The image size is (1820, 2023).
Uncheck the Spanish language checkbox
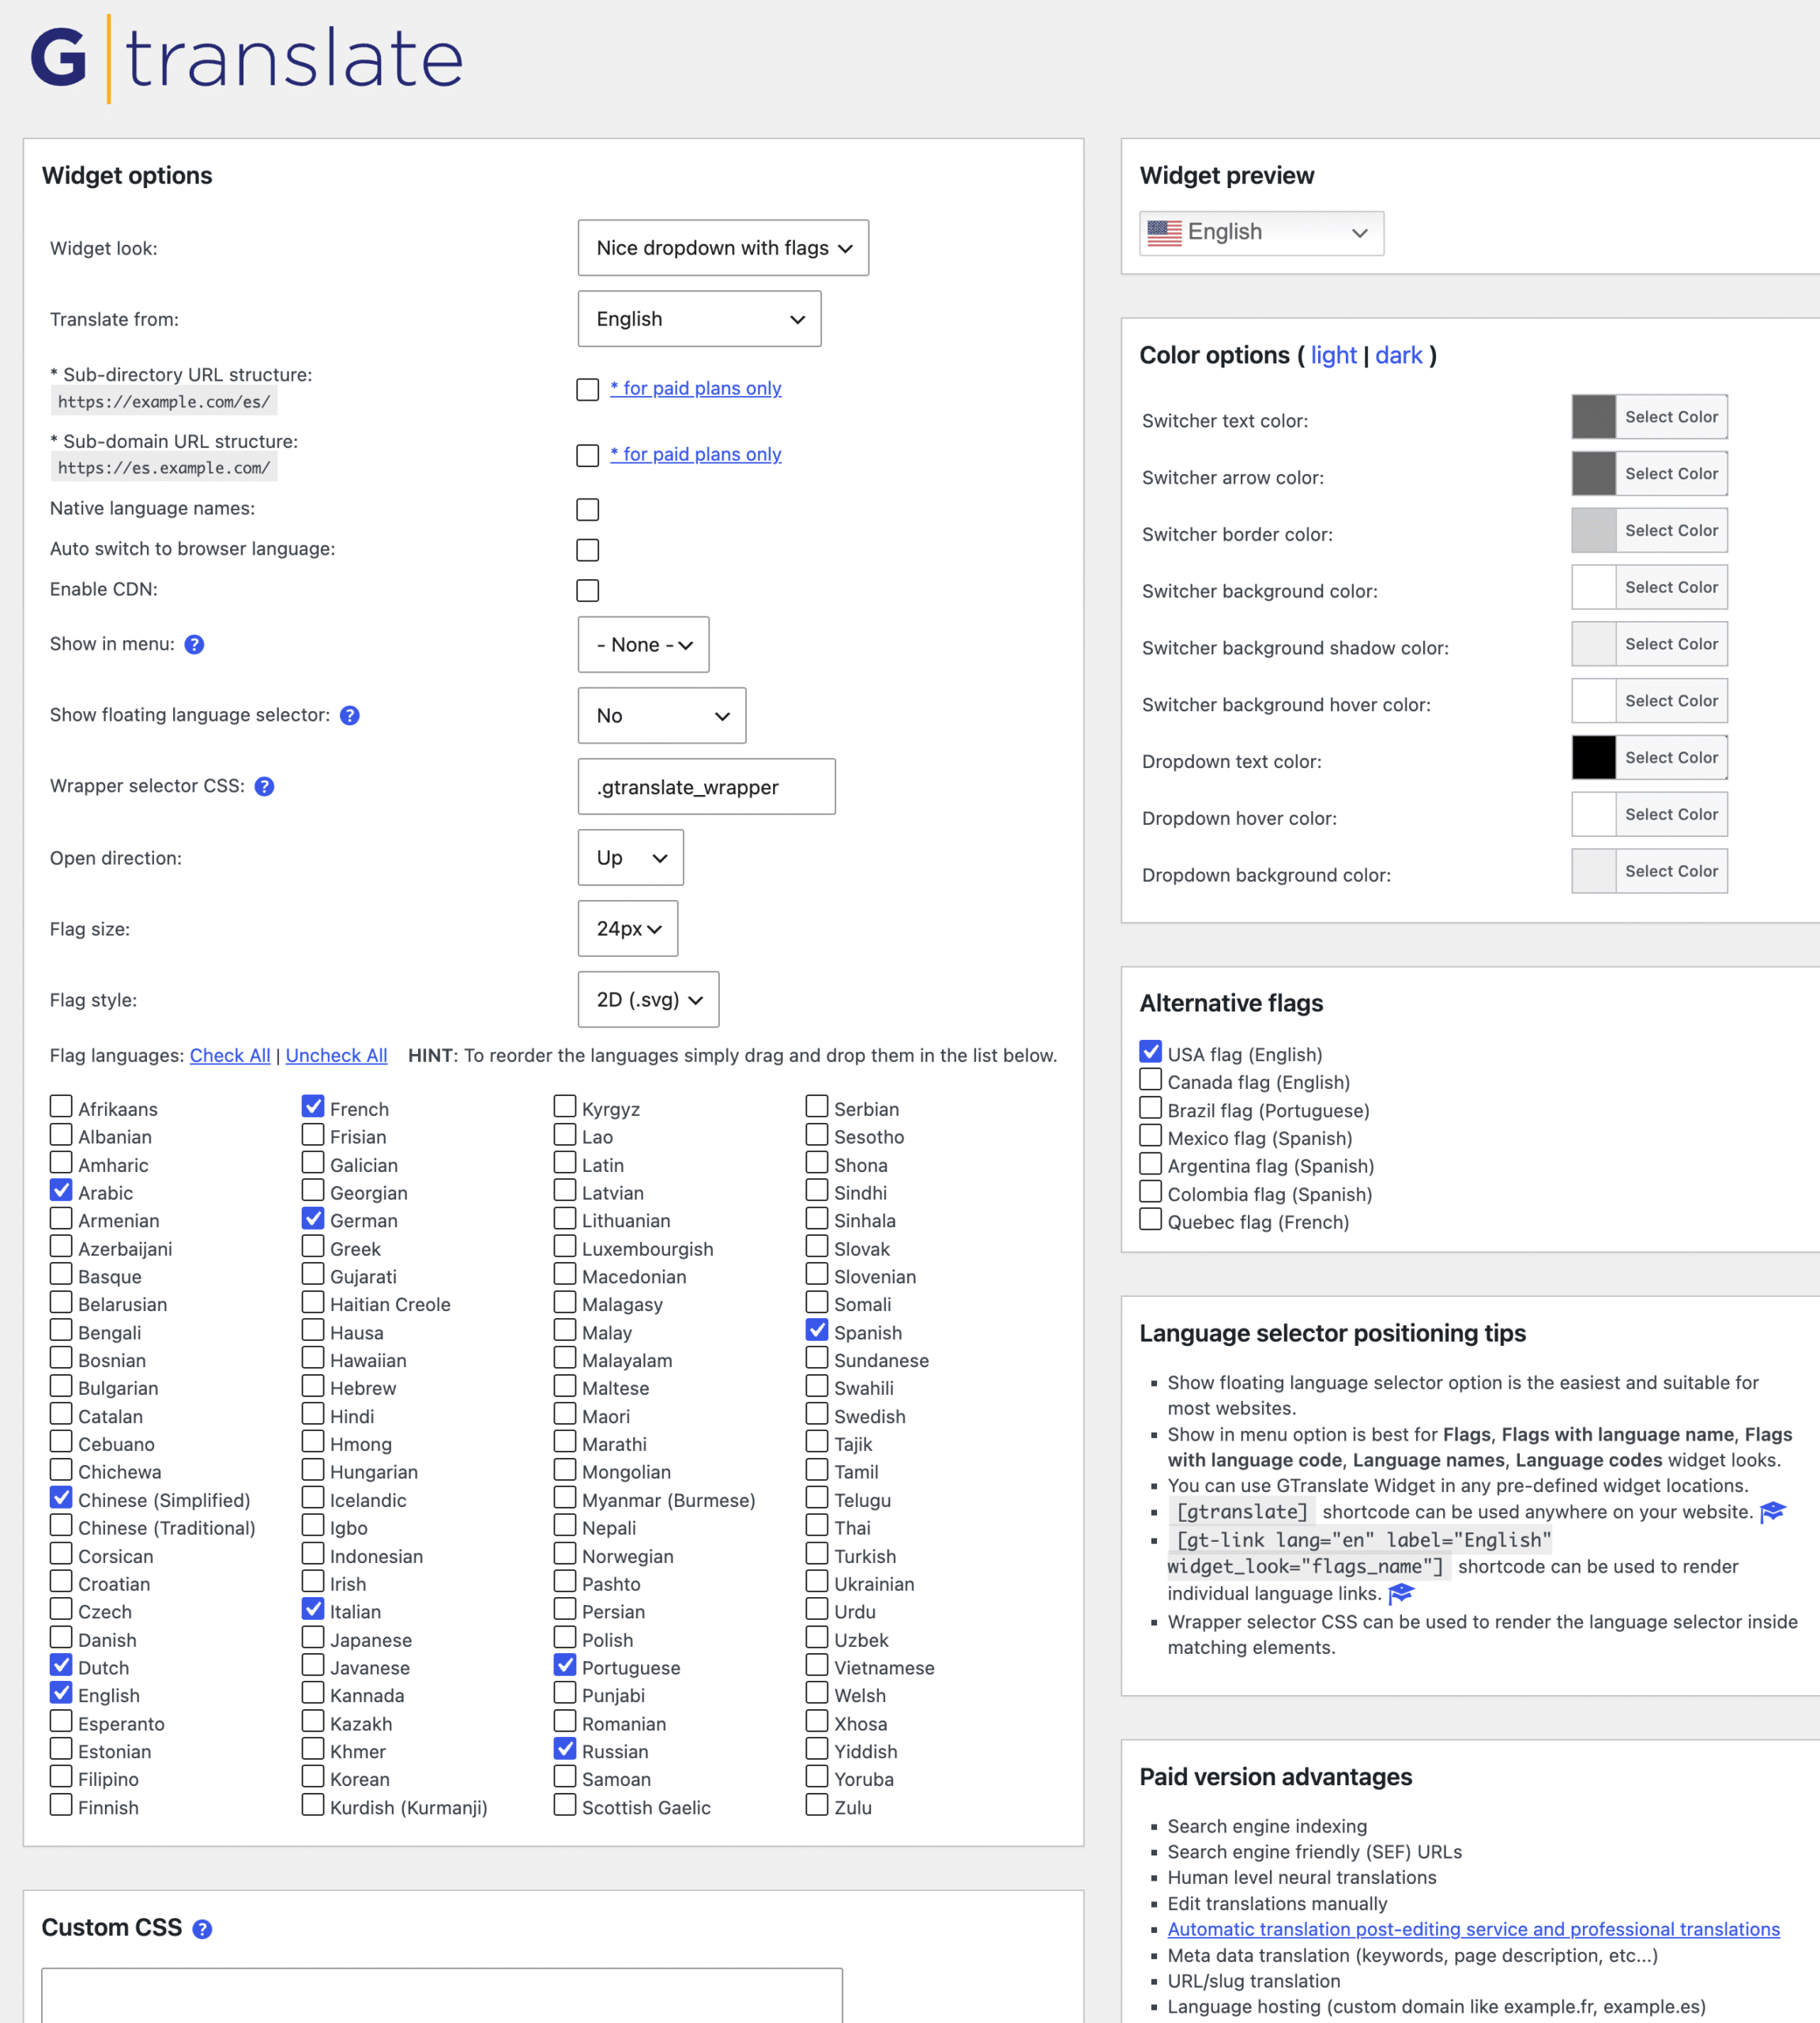(817, 1330)
